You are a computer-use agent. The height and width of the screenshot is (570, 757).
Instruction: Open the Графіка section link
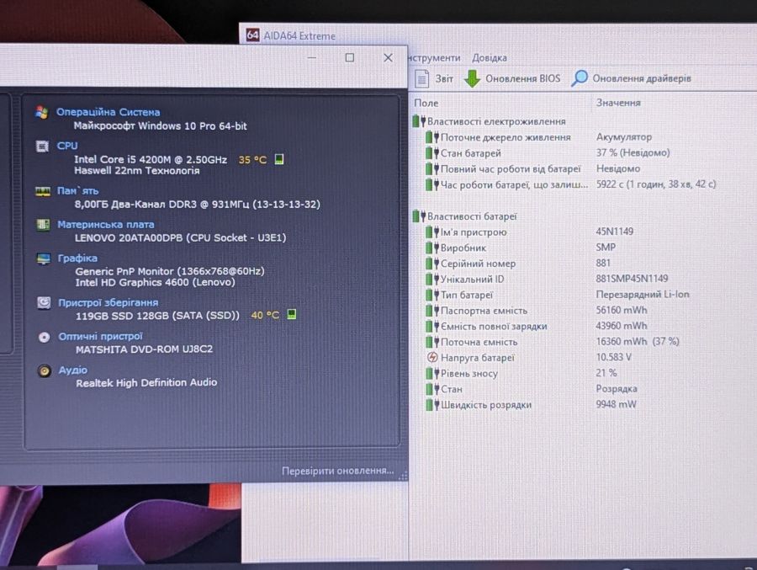pos(77,258)
